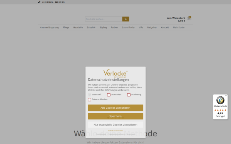
Task: Open the Styling menu
Action: point(103,28)
